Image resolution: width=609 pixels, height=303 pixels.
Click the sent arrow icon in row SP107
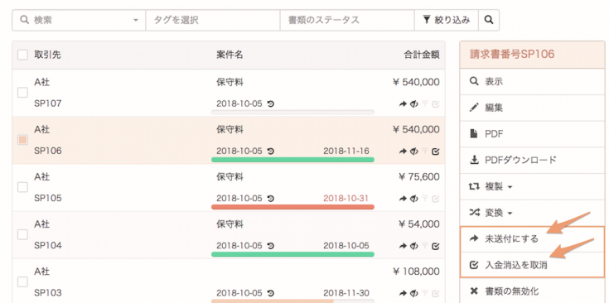(x=403, y=104)
